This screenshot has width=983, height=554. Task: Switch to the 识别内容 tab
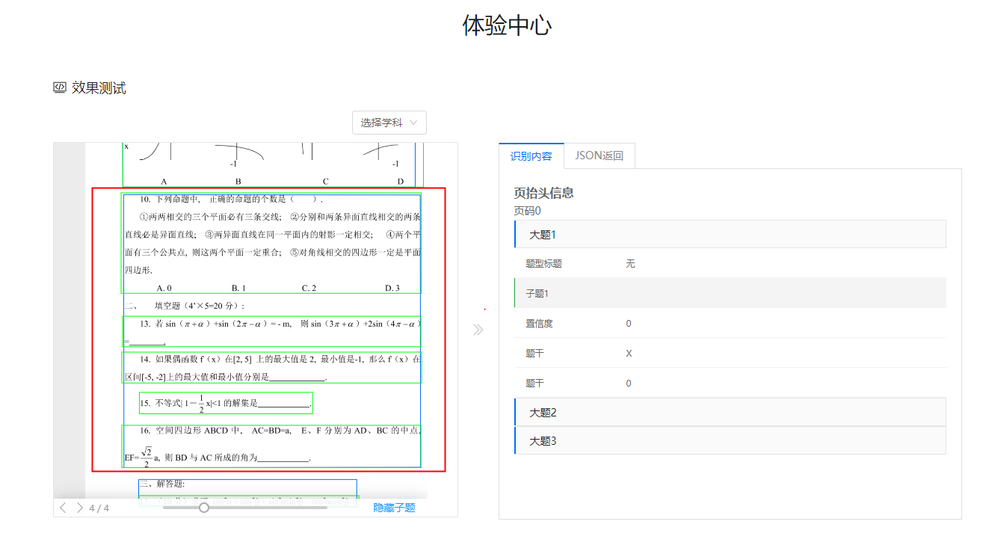pyautogui.click(x=531, y=156)
